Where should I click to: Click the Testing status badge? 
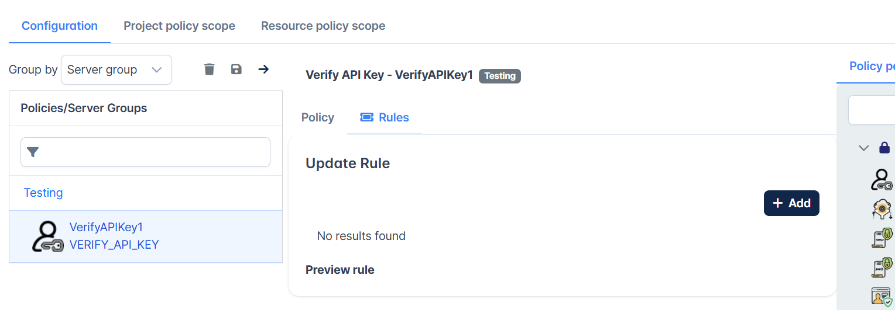500,76
